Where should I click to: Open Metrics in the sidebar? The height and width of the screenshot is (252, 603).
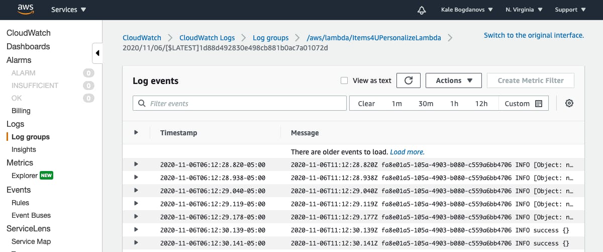click(20, 163)
